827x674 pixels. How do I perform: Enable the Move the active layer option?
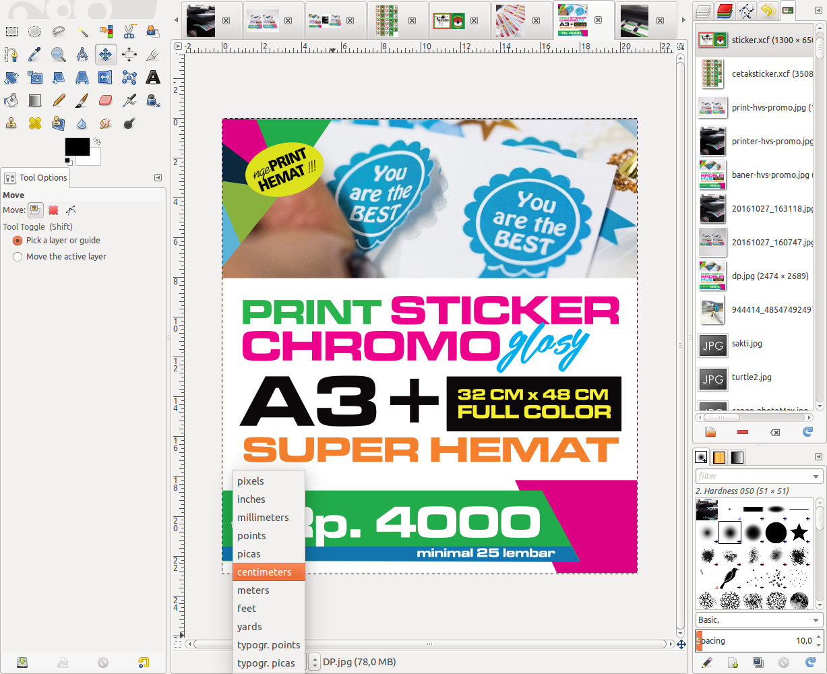(17, 256)
